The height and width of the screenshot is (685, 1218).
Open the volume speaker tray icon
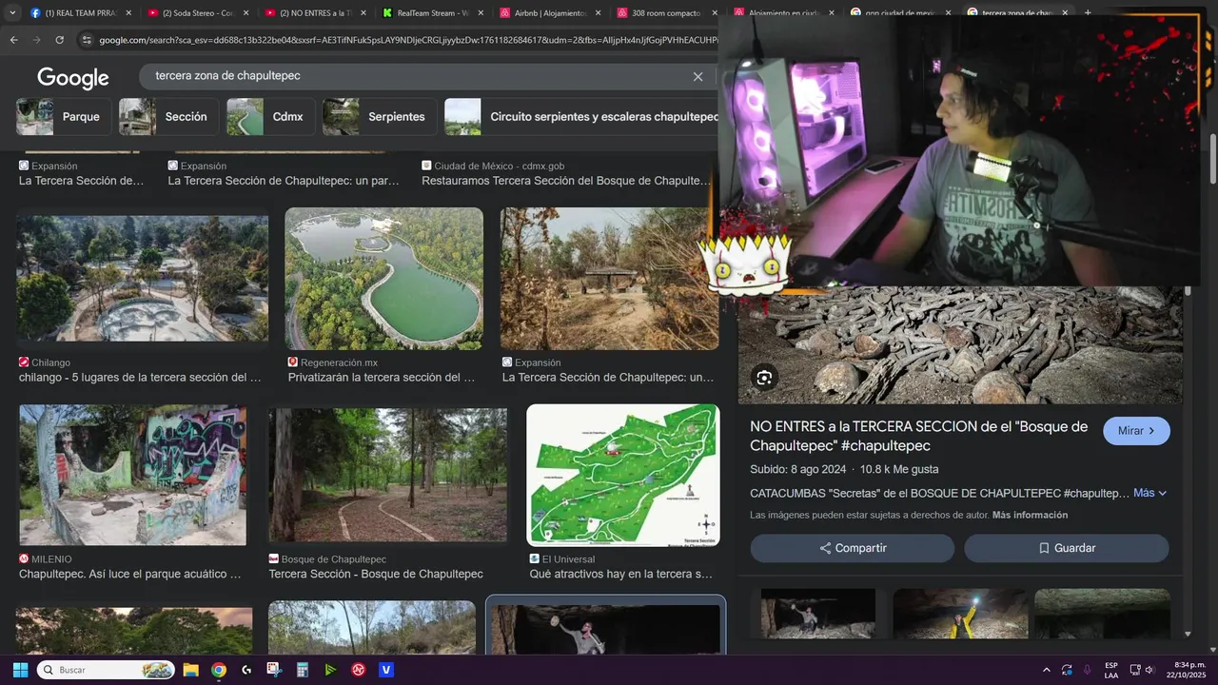coord(1149,670)
